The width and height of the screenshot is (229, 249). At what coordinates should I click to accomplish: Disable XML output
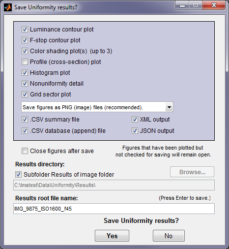[x=135, y=120]
